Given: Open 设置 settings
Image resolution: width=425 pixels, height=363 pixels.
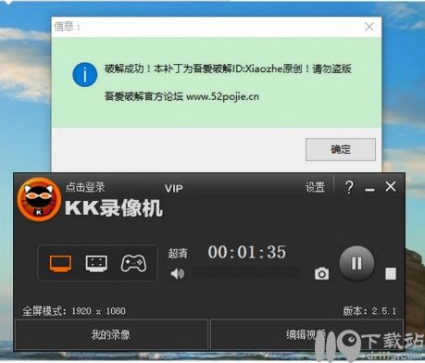Looking at the screenshot, I should tap(315, 187).
